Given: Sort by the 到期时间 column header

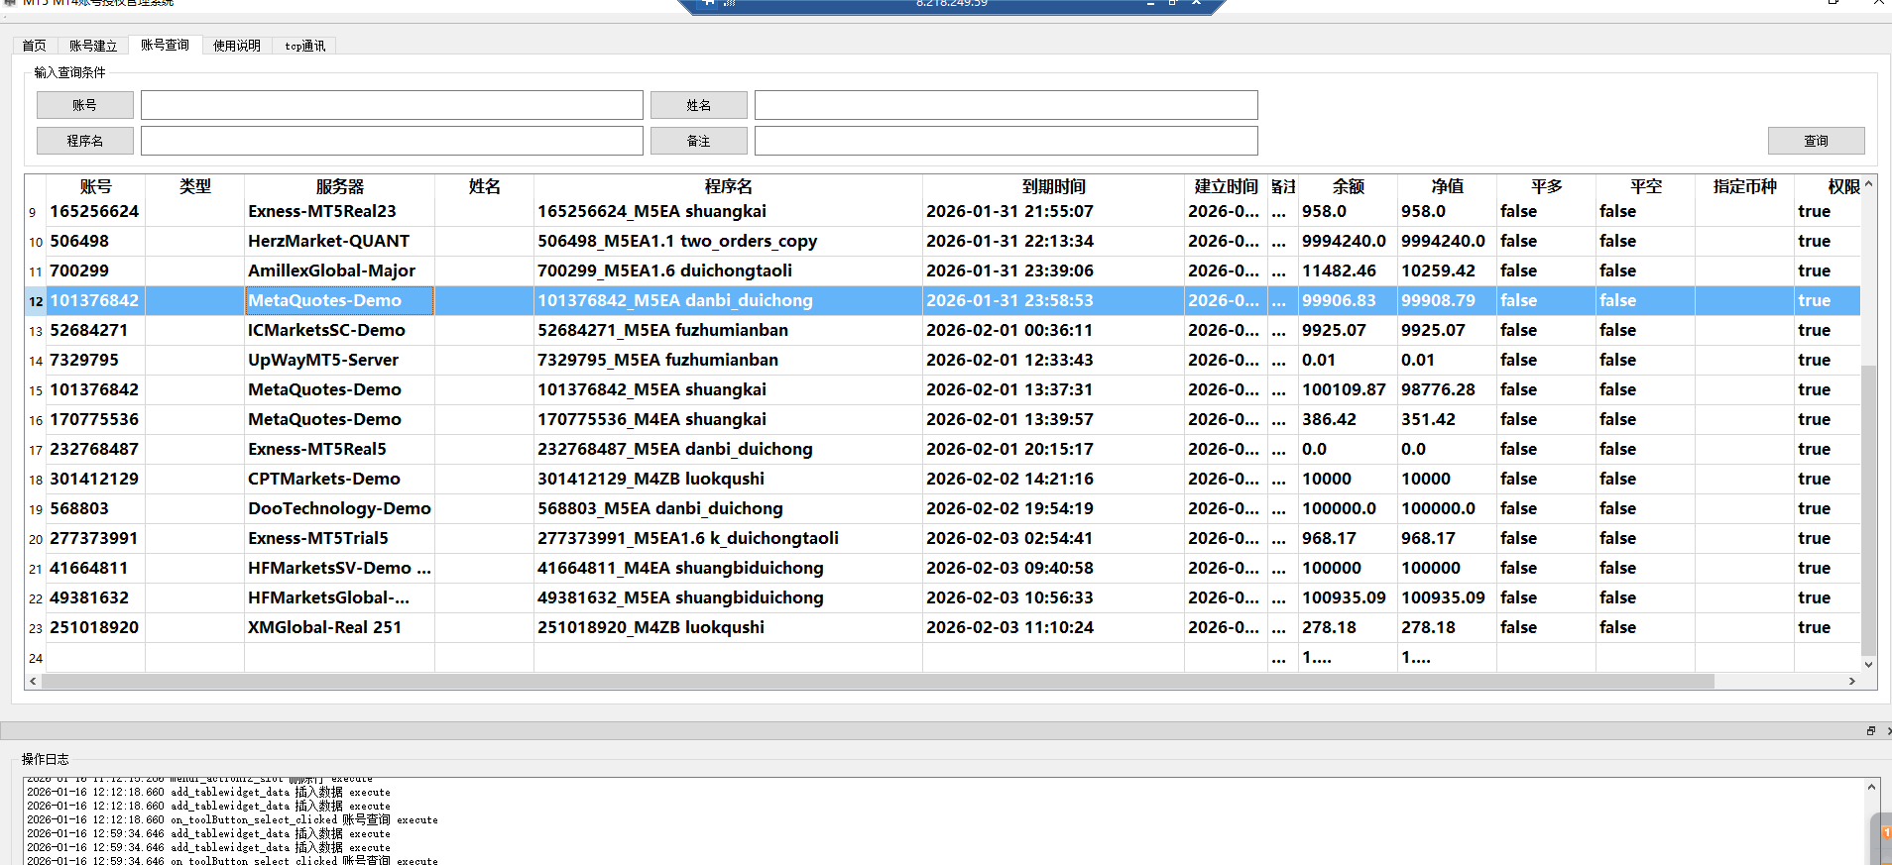Looking at the screenshot, I should tap(1053, 186).
